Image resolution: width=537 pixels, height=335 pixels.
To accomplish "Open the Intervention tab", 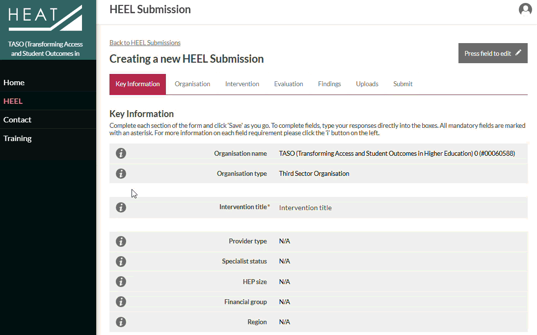I will pyautogui.click(x=242, y=84).
